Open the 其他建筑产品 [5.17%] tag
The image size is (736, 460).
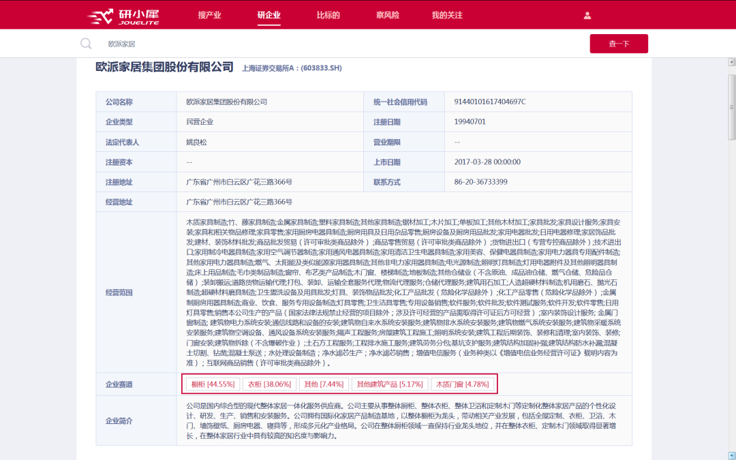coord(390,384)
